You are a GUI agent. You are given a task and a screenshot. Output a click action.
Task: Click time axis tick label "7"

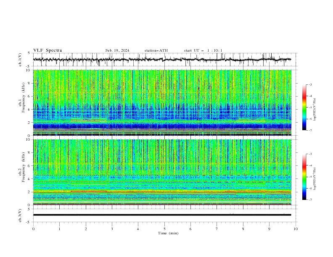coord(217,229)
